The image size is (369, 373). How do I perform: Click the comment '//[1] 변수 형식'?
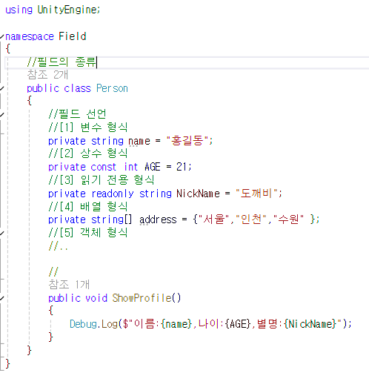click(x=88, y=128)
